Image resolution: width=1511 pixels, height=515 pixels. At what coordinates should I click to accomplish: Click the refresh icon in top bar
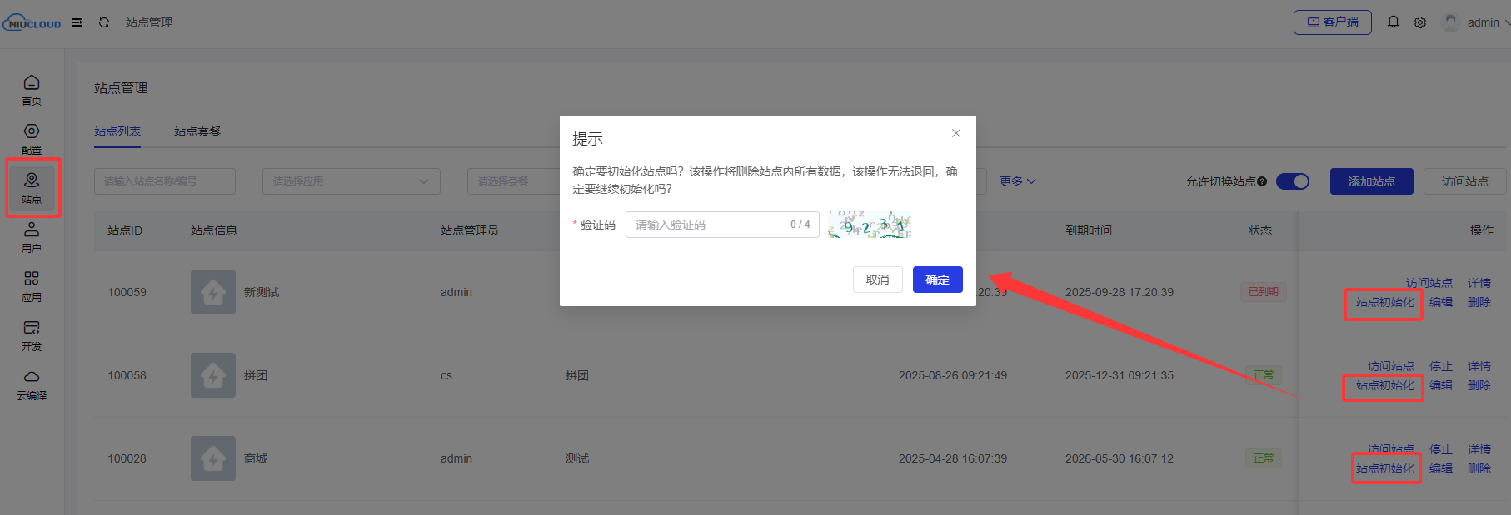pos(104,22)
